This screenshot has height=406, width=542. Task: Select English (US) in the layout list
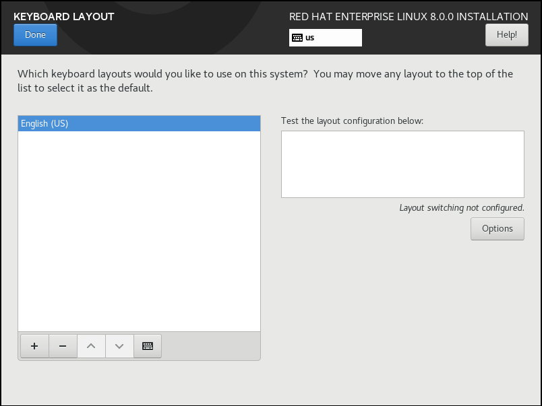click(x=139, y=124)
